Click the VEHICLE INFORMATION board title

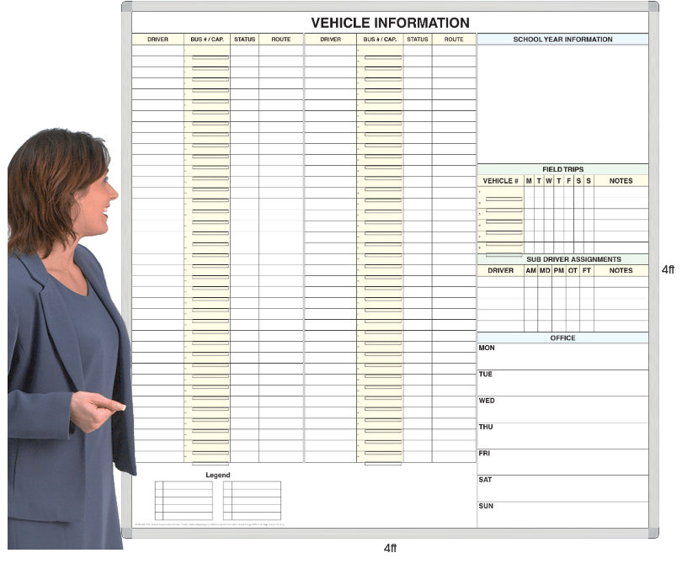[390, 23]
